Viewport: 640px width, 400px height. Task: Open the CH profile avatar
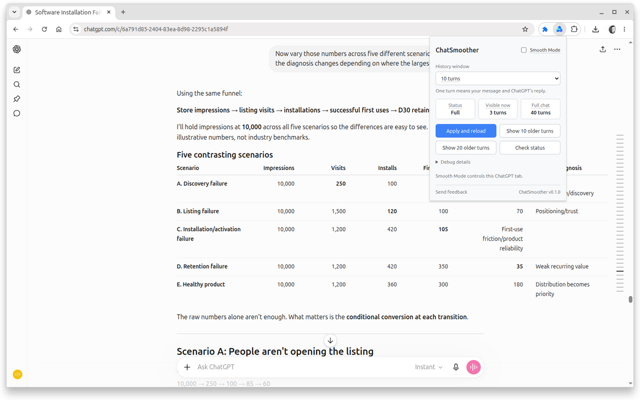pyautogui.click(x=17, y=374)
